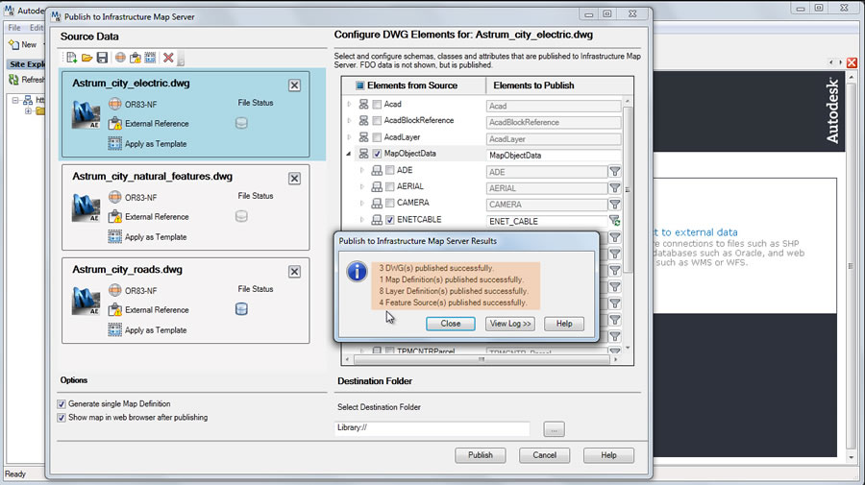The image size is (865, 485).
Task: Click OR83-NF globe icon in Astrum_city_roads card
Action: click(114, 290)
